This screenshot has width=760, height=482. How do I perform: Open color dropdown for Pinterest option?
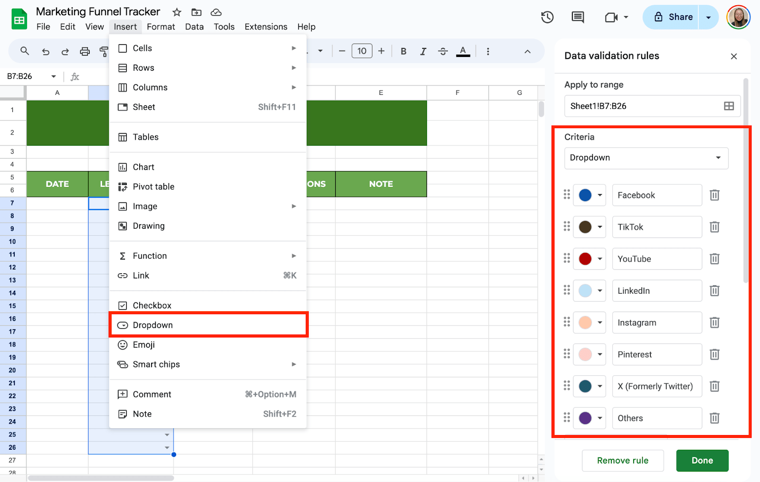point(589,354)
